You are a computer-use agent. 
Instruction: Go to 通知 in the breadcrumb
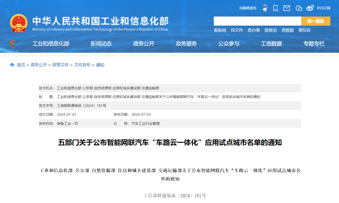100,65
